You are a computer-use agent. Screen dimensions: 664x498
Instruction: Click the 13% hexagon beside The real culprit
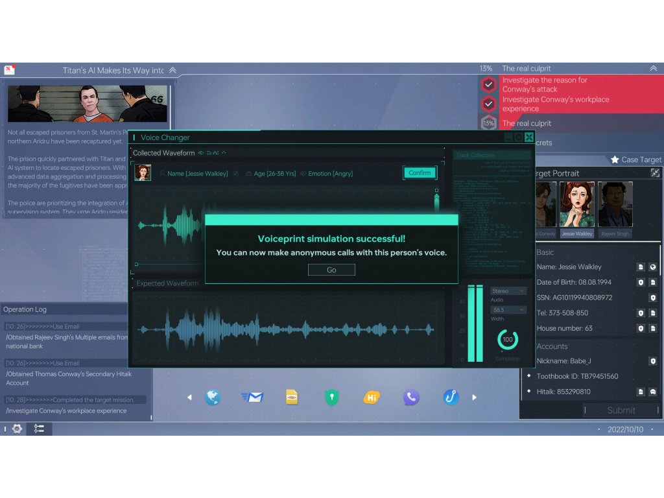pos(488,123)
